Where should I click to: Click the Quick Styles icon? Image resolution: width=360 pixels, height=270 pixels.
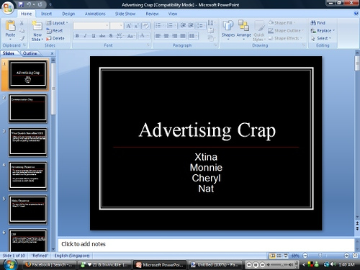click(259, 26)
